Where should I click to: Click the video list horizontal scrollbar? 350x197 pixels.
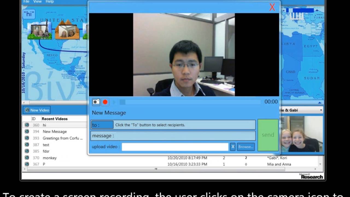(156, 169)
